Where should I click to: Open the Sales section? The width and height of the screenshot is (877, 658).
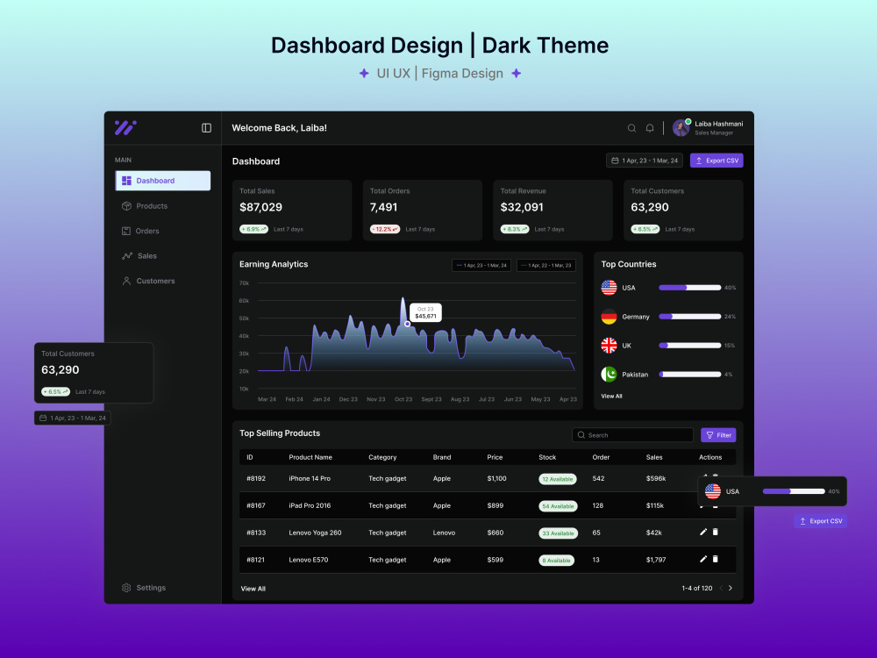[139, 255]
